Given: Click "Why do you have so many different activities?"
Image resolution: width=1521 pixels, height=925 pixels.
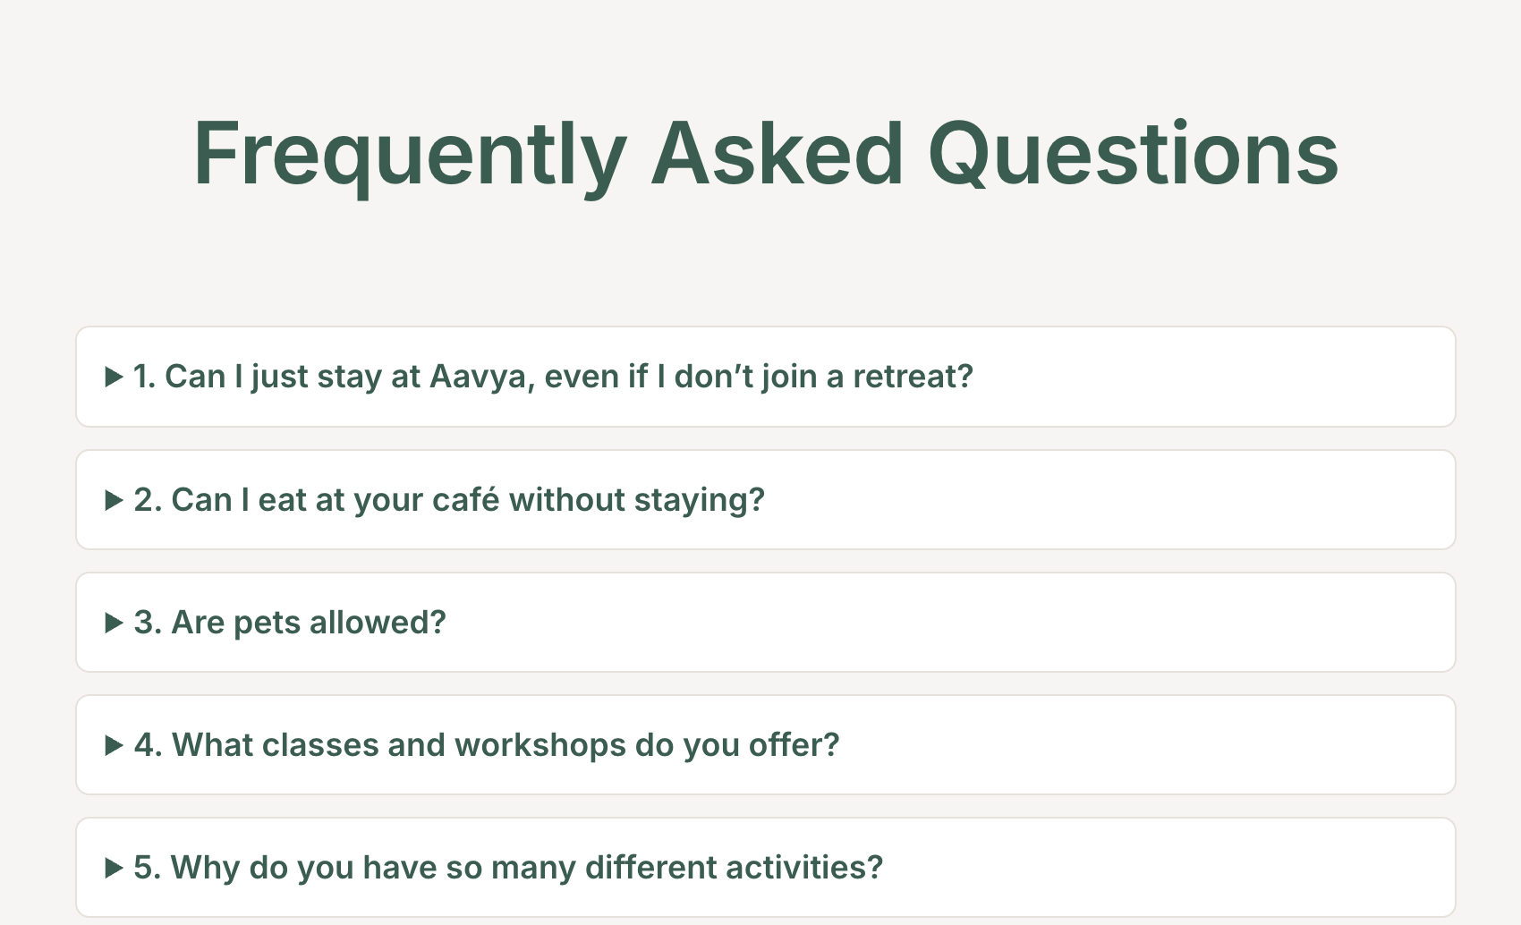Looking at the screenshot, I should coord(526,868).
